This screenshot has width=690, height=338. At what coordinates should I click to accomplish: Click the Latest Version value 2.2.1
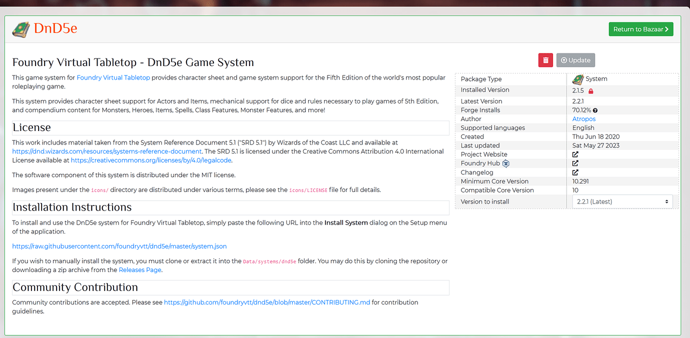tap(579, 101)
